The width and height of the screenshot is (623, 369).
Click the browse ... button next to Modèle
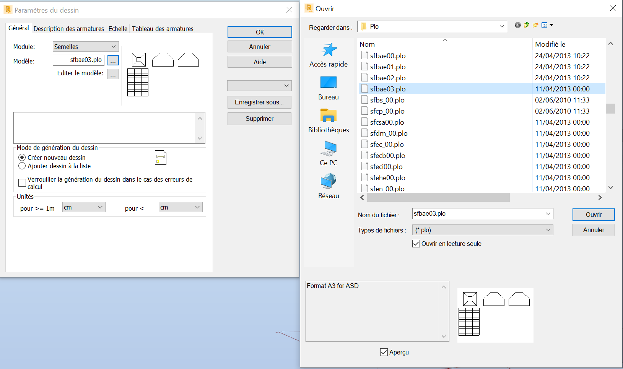[x=113, y=60]
